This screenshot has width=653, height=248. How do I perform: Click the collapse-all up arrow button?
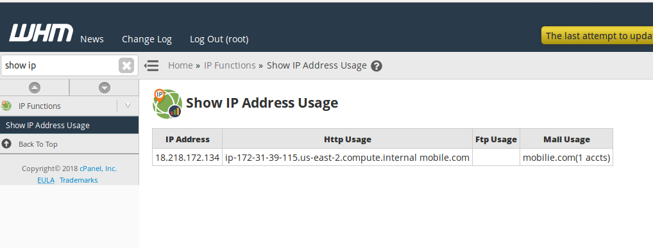[x=35, y=88]
